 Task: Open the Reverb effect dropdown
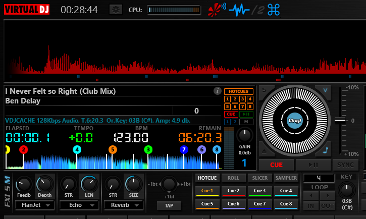click(124, 205)
